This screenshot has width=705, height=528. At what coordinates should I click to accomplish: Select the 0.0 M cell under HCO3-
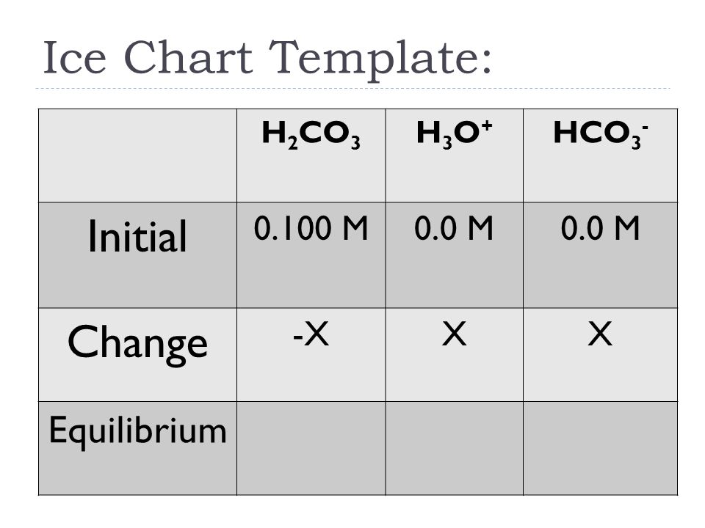click(x=600, y=255)
